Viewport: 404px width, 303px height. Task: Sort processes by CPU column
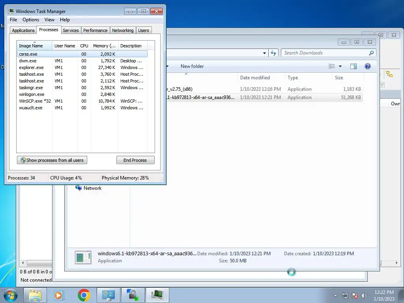(x=84, y=46)
